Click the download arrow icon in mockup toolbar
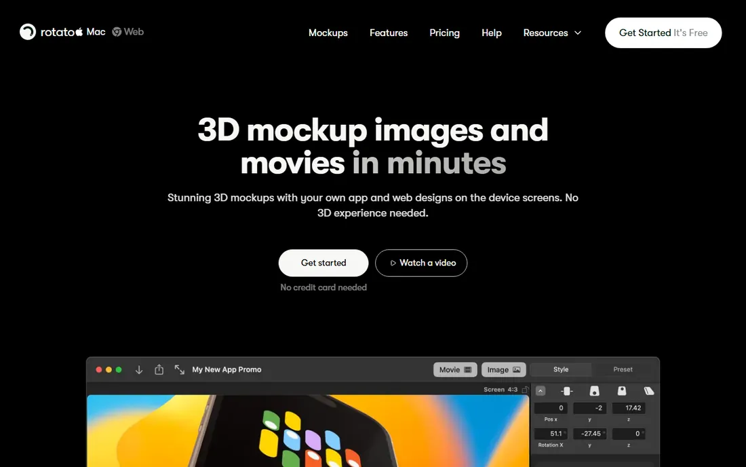 139,370
